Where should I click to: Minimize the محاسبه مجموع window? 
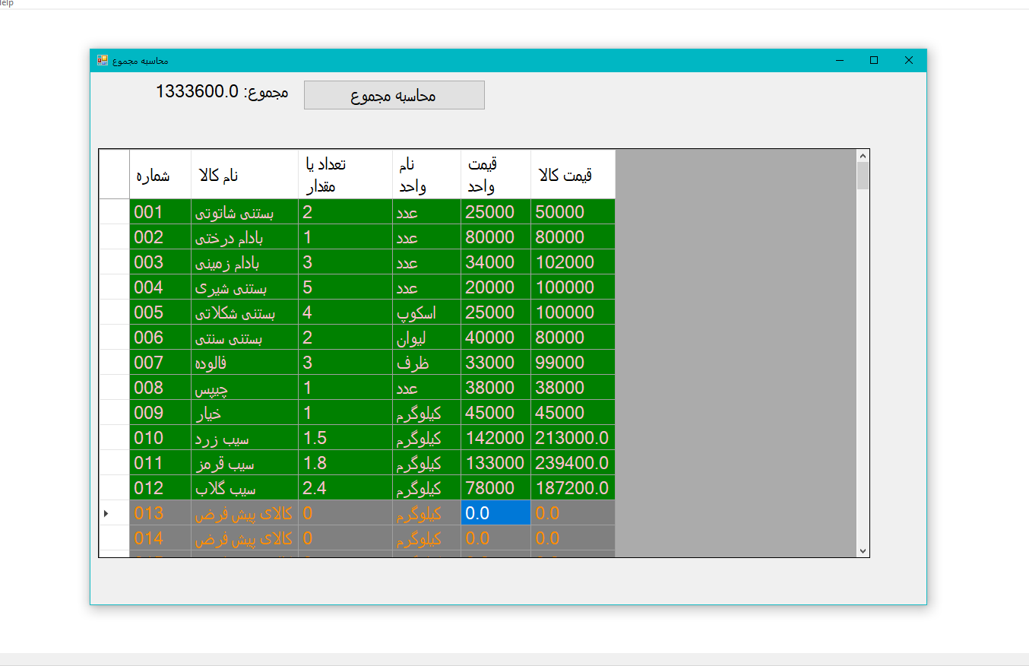tap(840, 60)
